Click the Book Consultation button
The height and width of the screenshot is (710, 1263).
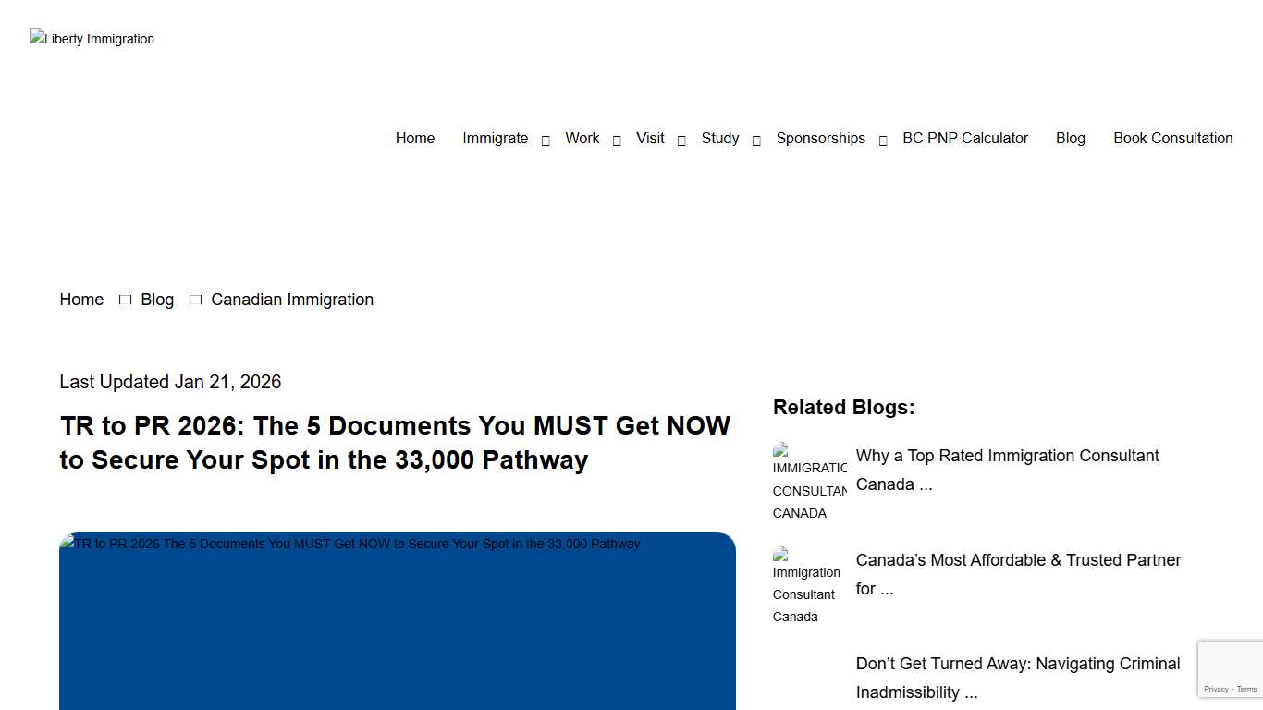[1172, 138]
